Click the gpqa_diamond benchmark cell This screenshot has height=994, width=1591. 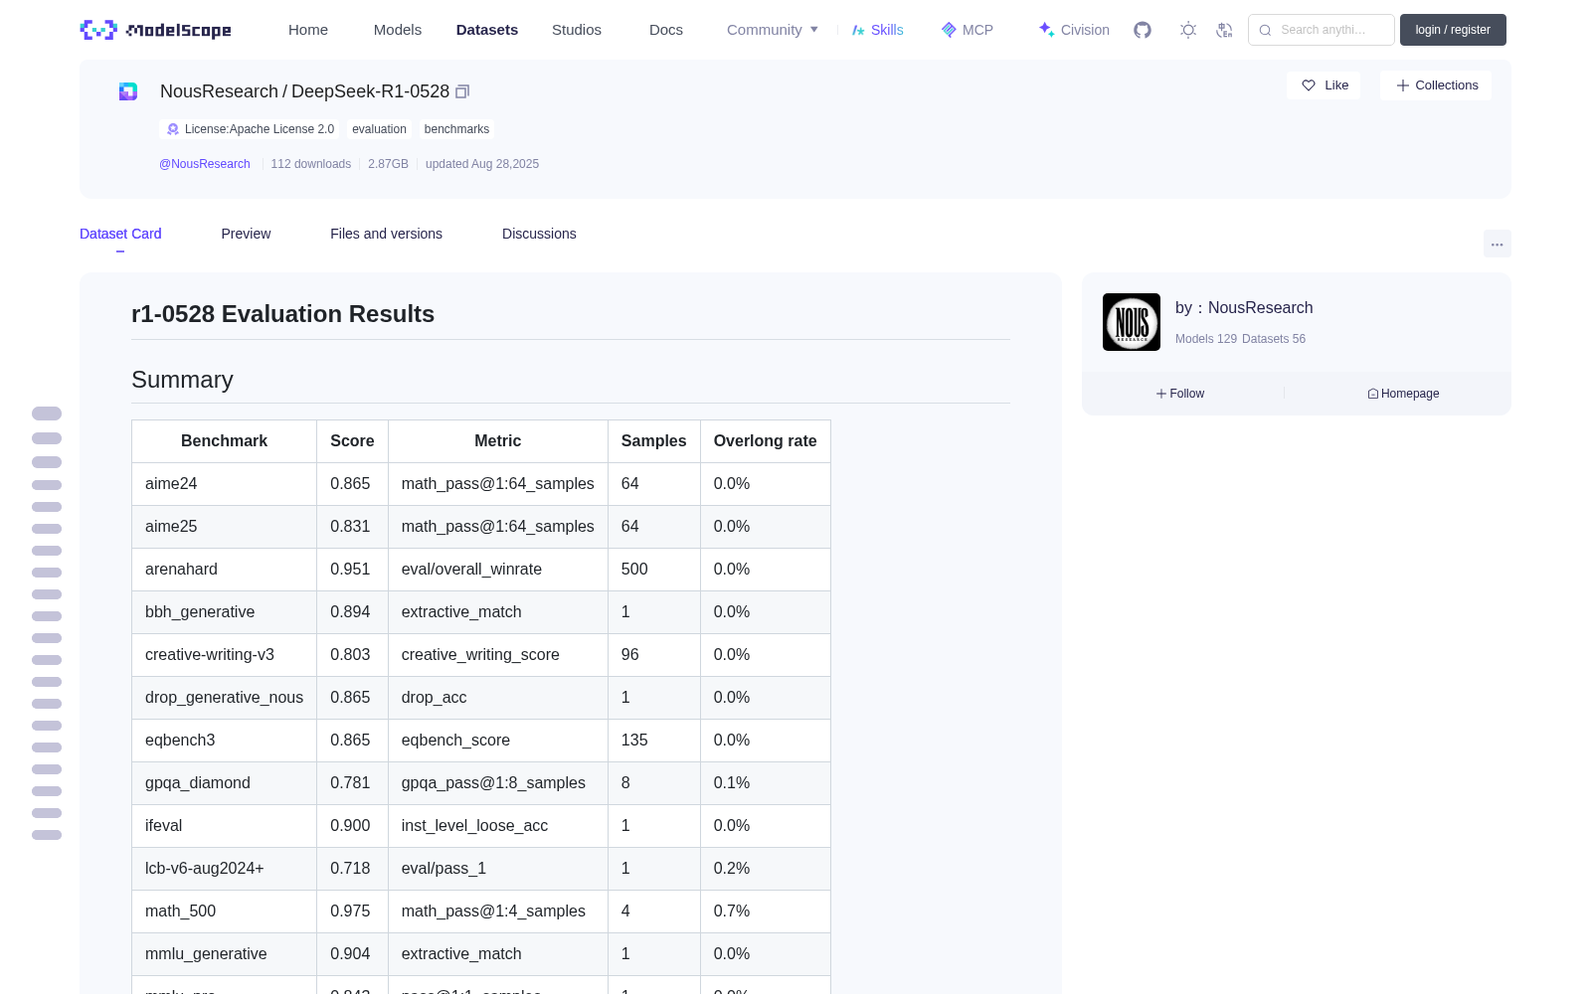224,783
